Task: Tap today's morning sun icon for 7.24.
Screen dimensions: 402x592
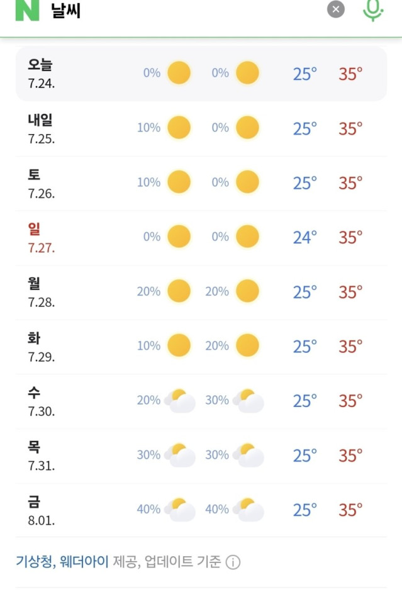Action: point(179,73)
